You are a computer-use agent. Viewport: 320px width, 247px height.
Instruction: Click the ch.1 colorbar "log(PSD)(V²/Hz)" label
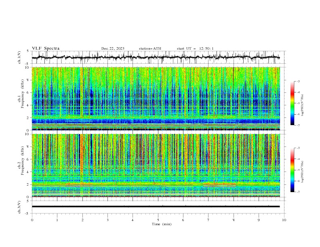(x=303, y=105)
